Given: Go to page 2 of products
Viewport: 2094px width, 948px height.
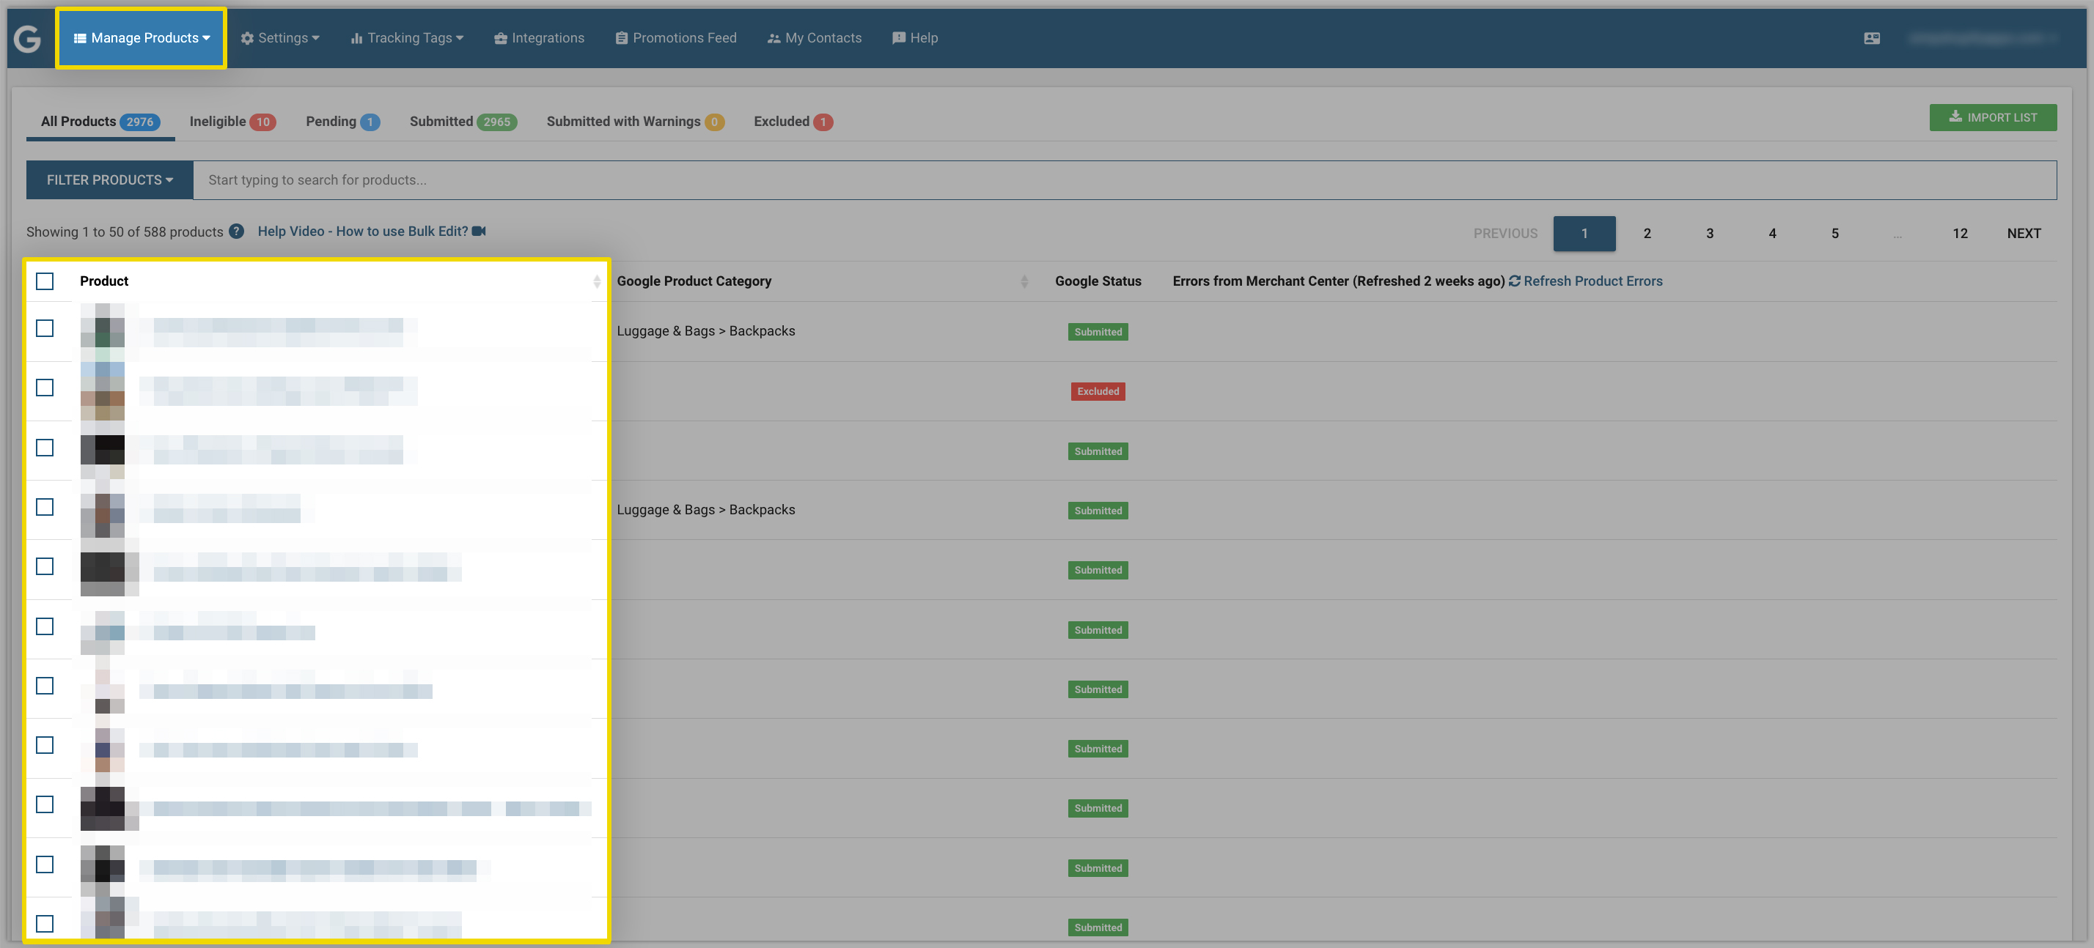Looking at the screenshot, I should 1647,234.
